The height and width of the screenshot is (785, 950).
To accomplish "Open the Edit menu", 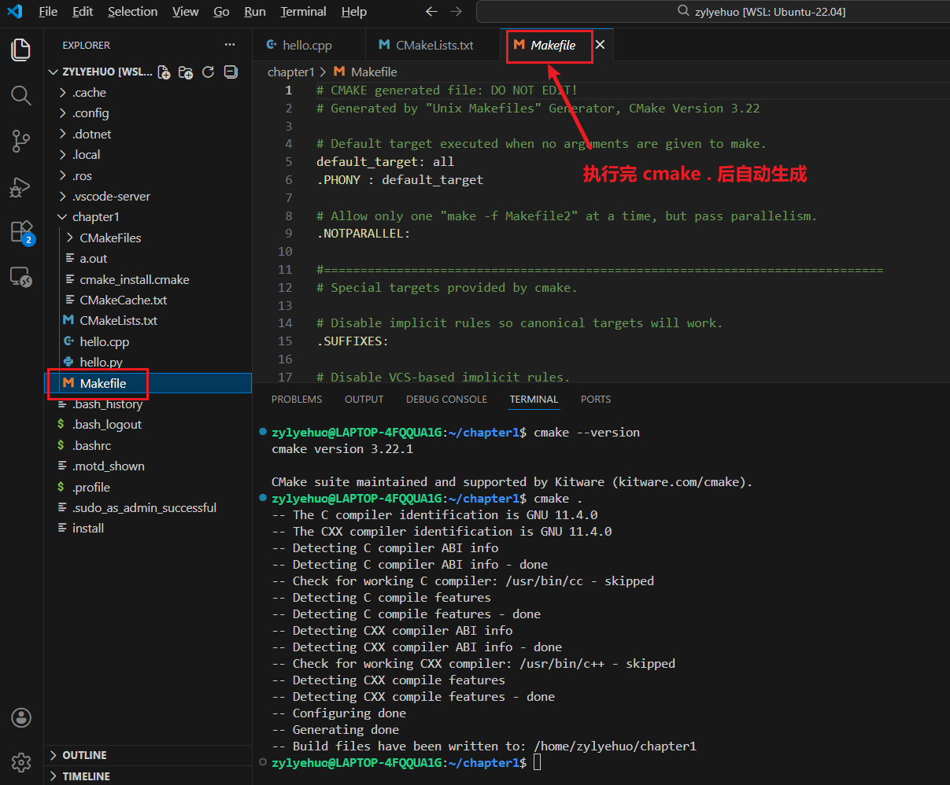I will pyautogui.click(x=83, y=12).
